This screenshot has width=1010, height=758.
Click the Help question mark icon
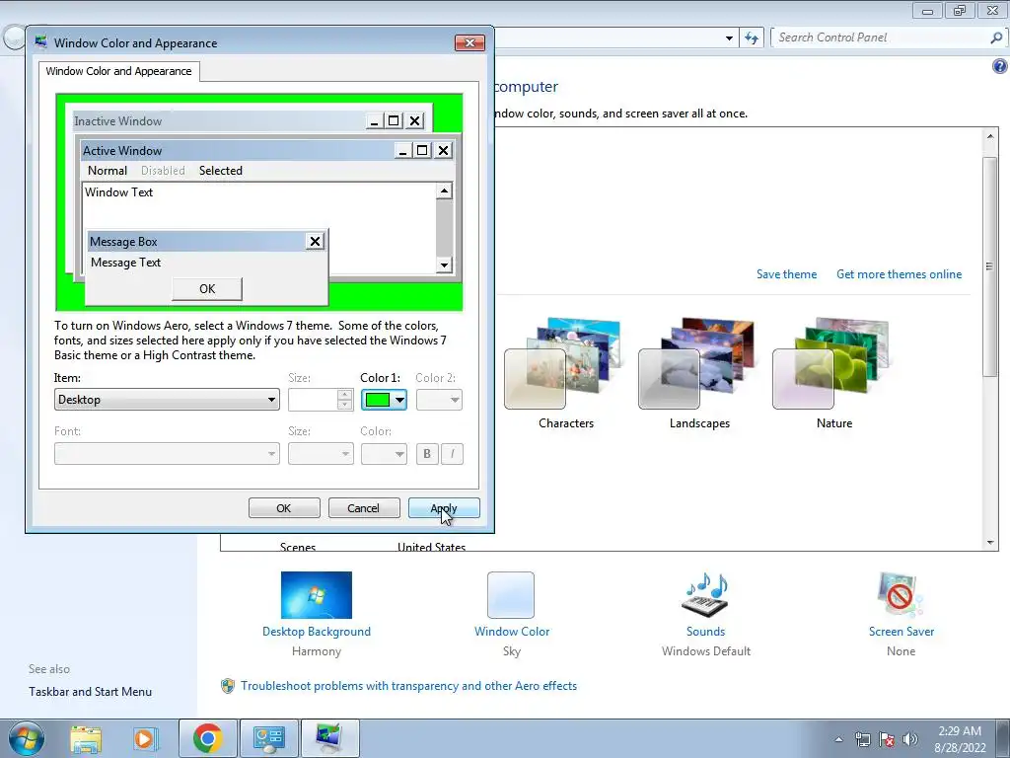(x=1000, y=66)
